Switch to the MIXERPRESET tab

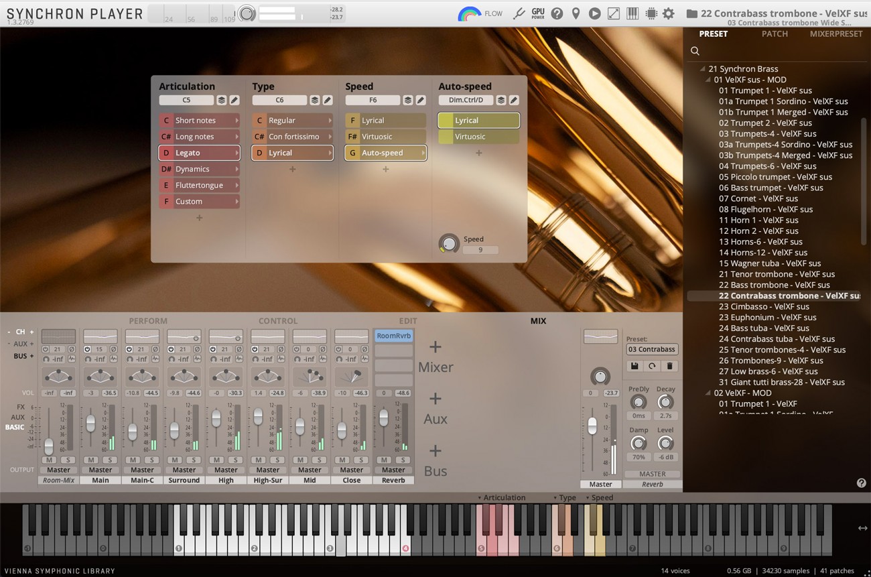836,34
